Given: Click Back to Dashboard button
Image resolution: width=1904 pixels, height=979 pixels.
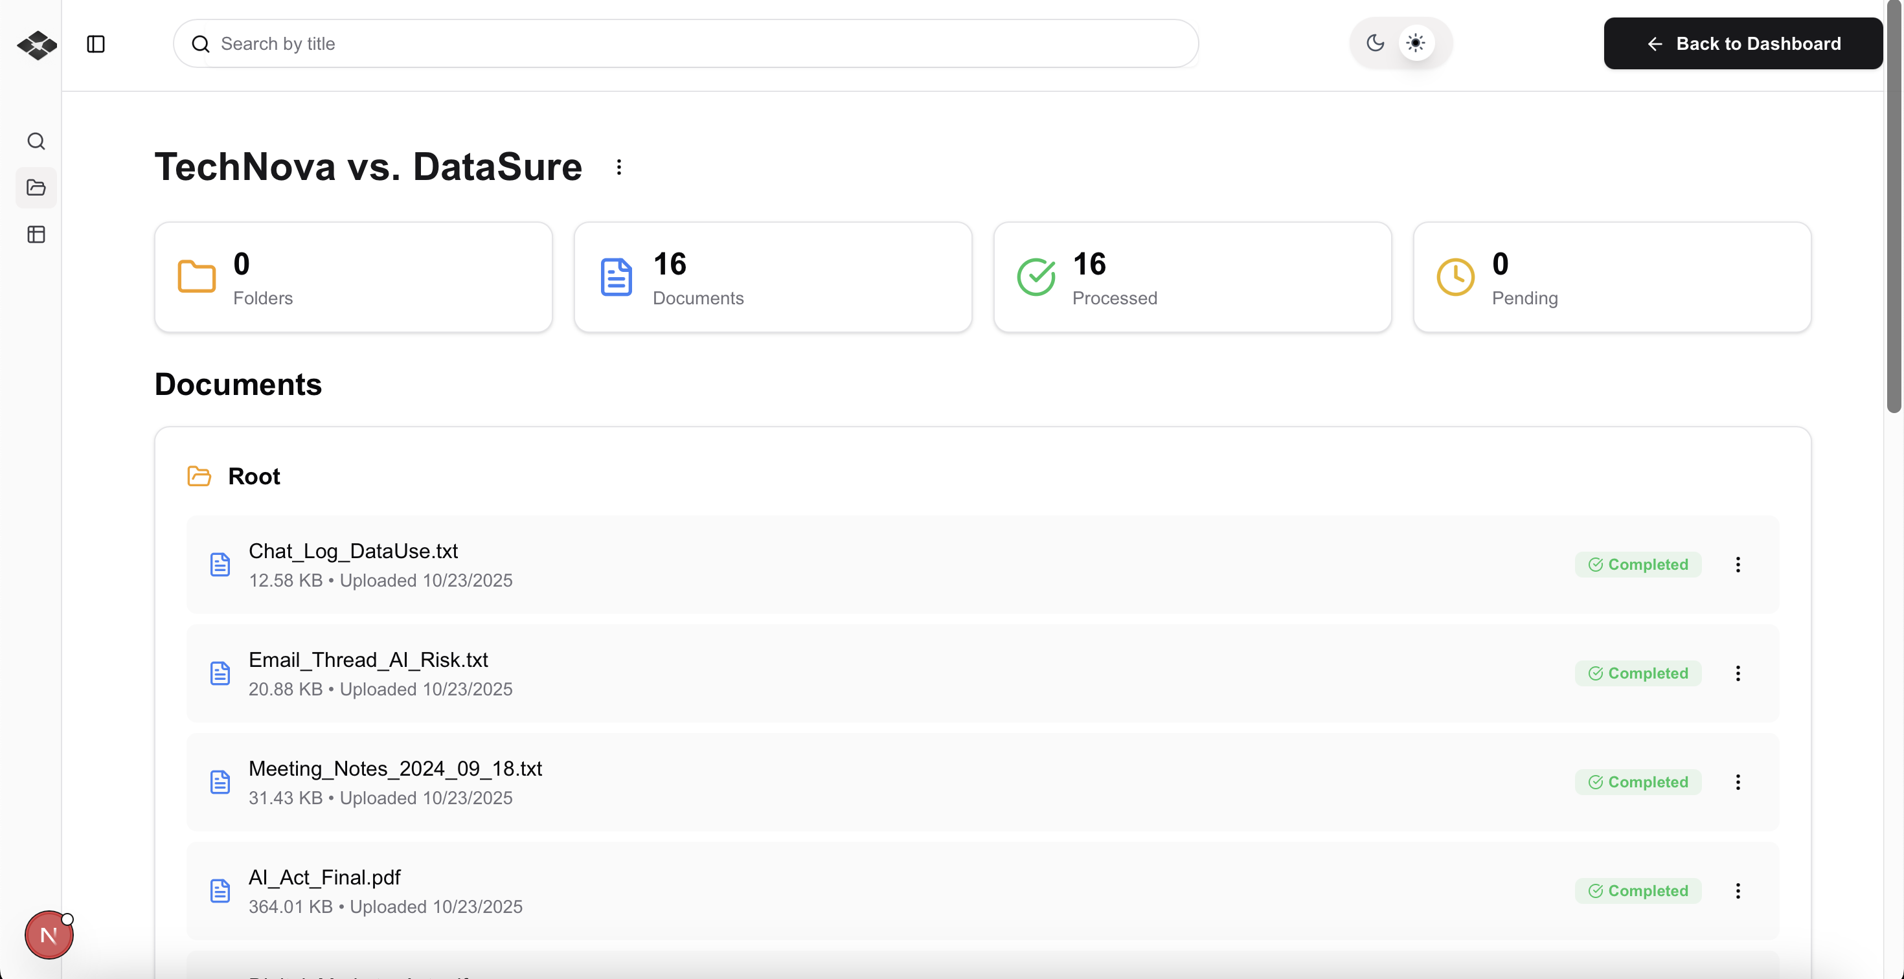Looking at the screenshot, I should tap(1742, 43).
